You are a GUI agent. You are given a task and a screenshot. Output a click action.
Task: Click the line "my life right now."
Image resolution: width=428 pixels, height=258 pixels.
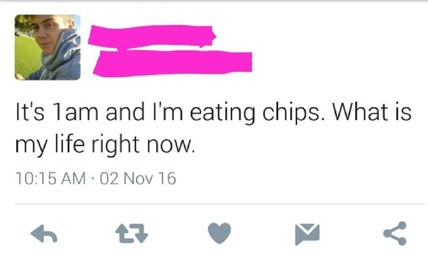tap(105, 145)
